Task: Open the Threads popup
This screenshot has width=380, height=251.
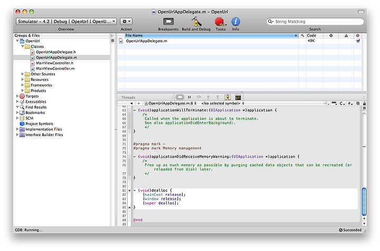Action: coord(147,98)
